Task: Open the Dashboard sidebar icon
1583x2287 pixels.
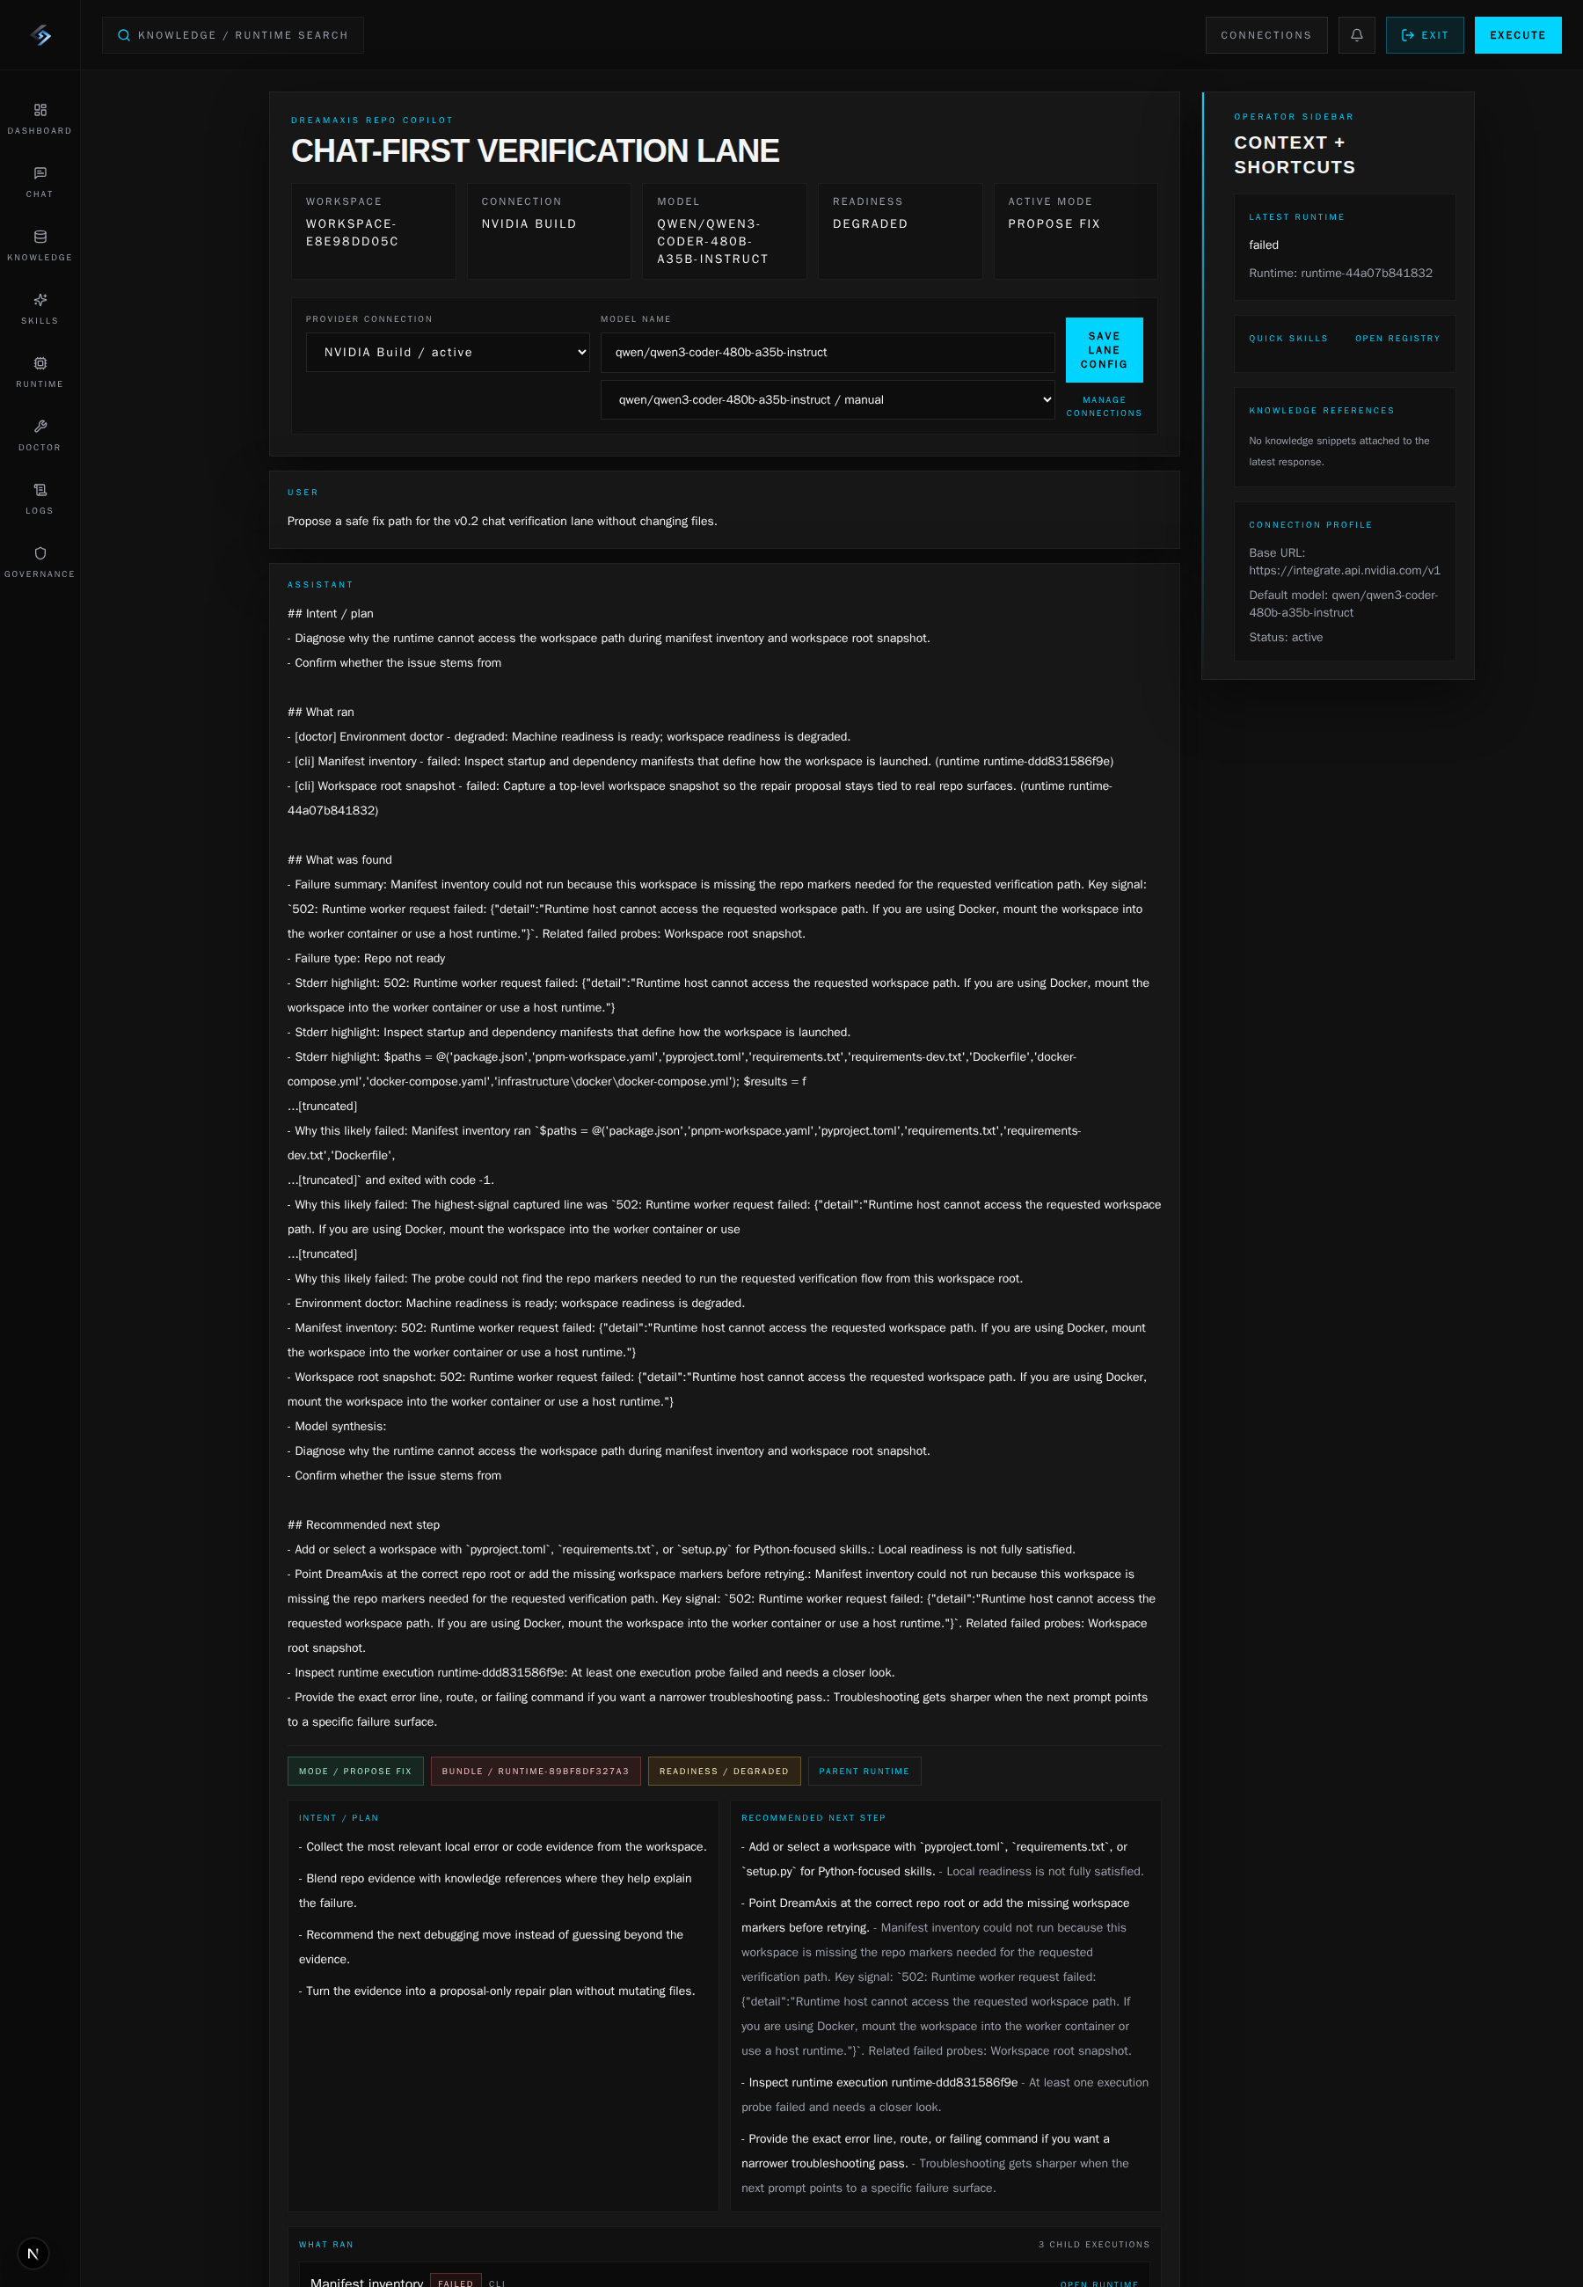Action: 40,110
